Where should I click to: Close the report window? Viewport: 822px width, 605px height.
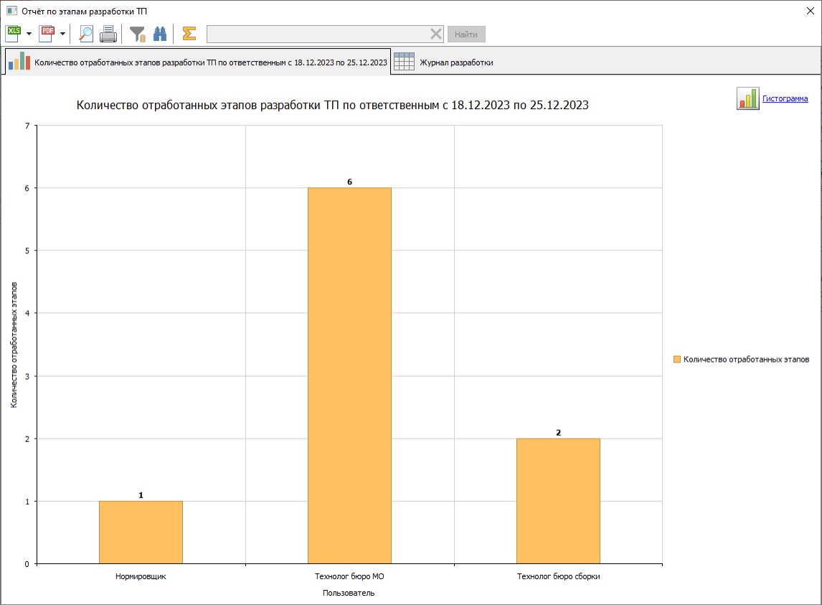pyautogui.click(x=811, y=10)
